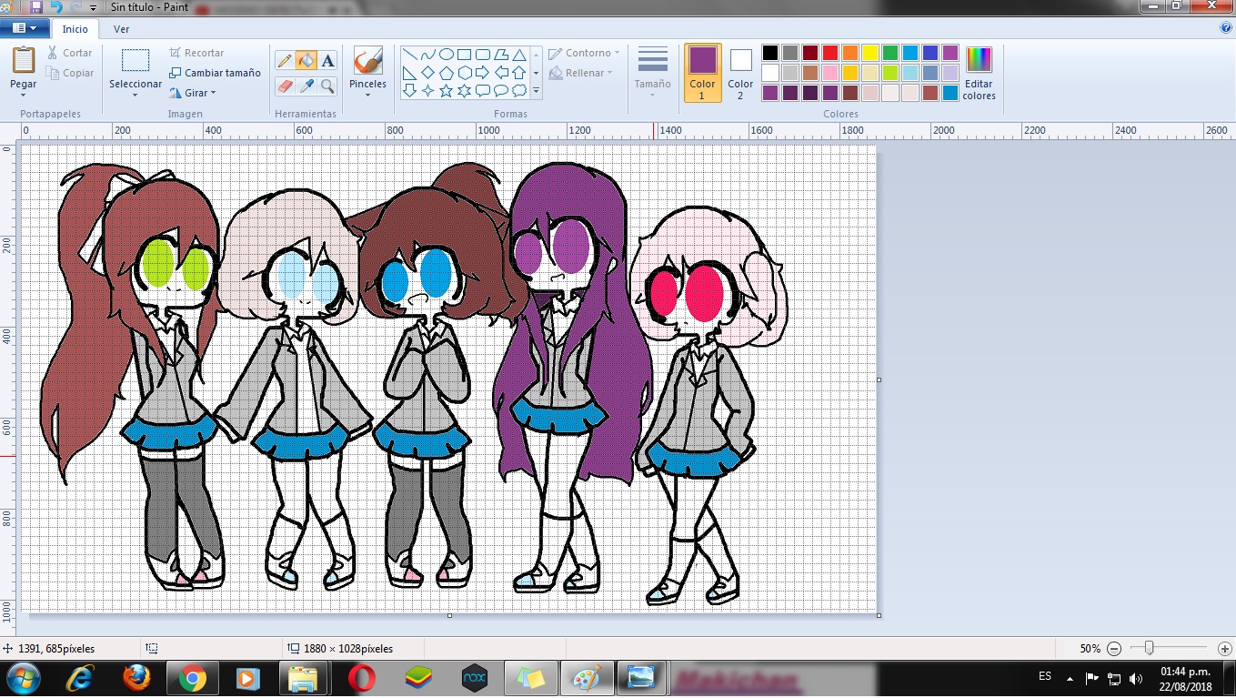Screen dimensions: 1236x698
Task: Click the Recortar crop button
Action: (x=196, y=53)
